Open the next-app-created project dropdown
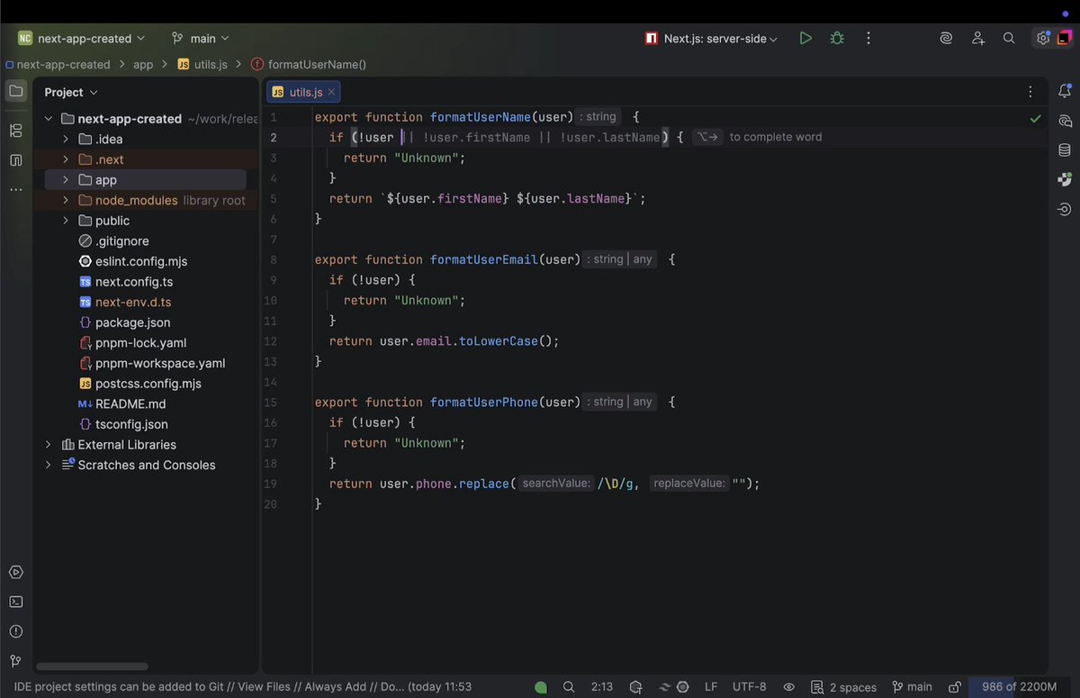Viewport: 1080px width, 698px height. coord(81,39)
